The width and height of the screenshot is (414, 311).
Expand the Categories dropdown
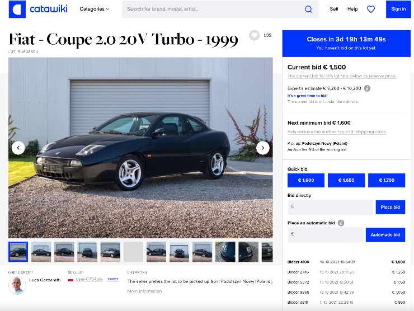click(94, 9)
